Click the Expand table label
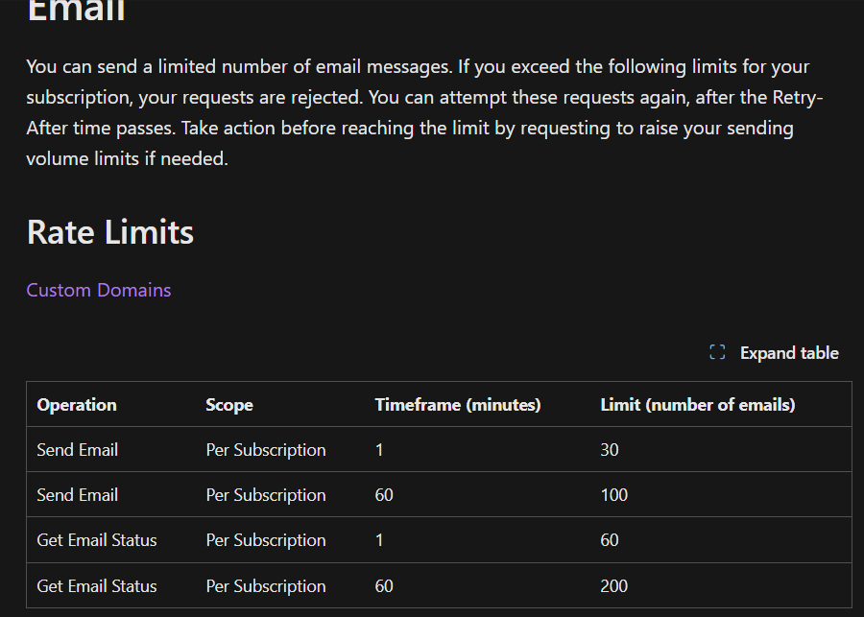Screen dimensions: 864x617 coord(789,353)
